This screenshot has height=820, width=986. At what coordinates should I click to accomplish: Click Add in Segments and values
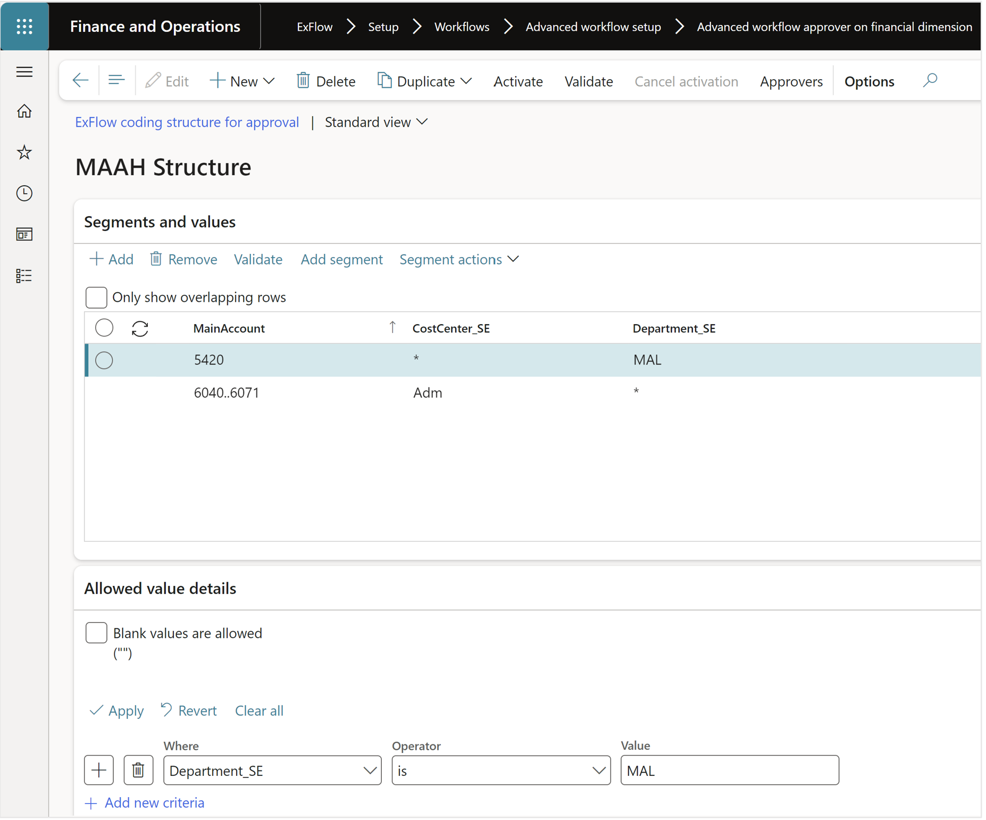(x=111, y=259)
